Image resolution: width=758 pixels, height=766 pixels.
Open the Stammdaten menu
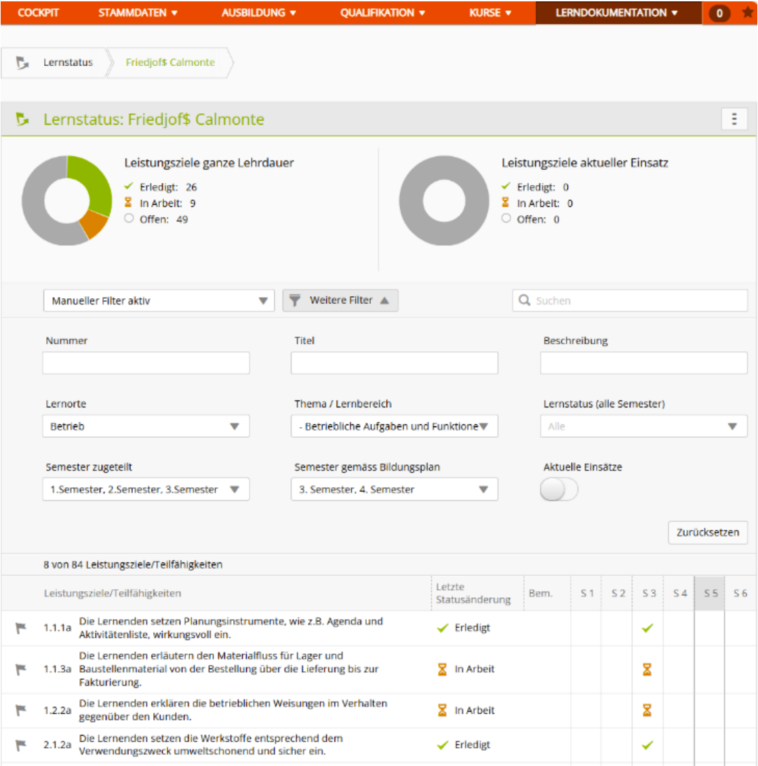tap(138, 13)
